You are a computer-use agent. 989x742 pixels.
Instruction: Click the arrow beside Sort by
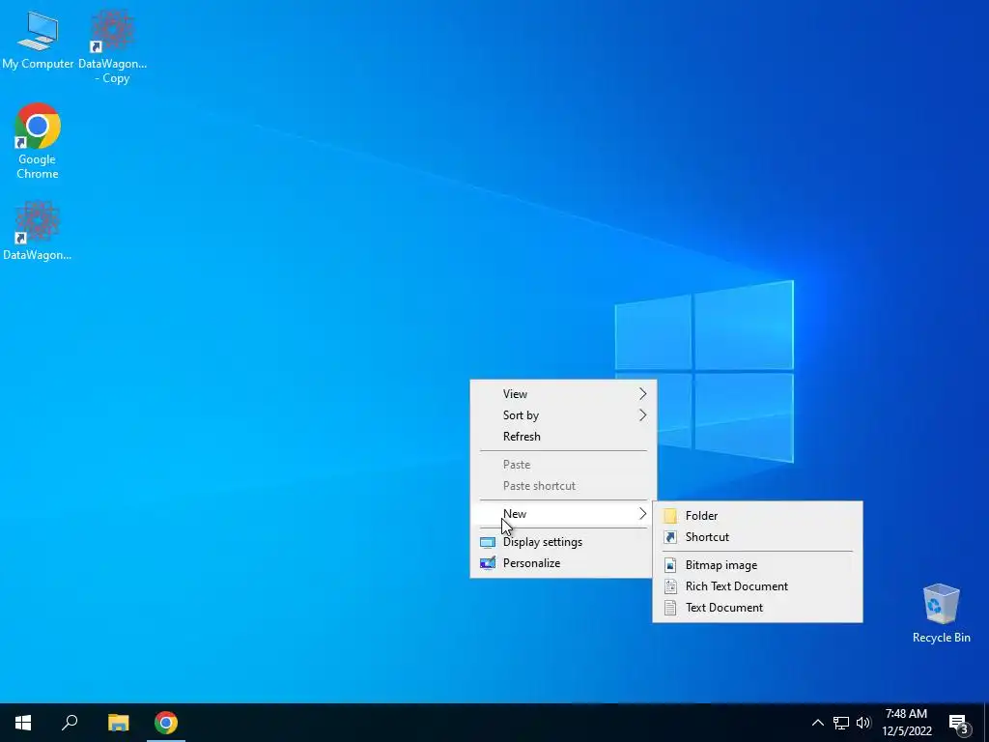642,415
